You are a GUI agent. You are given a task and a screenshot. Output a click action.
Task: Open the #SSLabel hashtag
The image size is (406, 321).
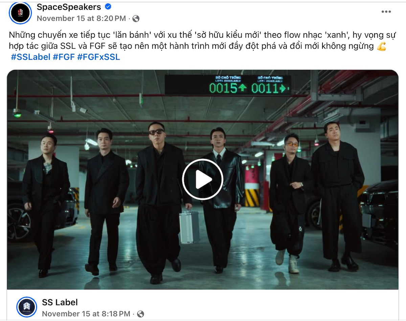[x=30, y=57]
